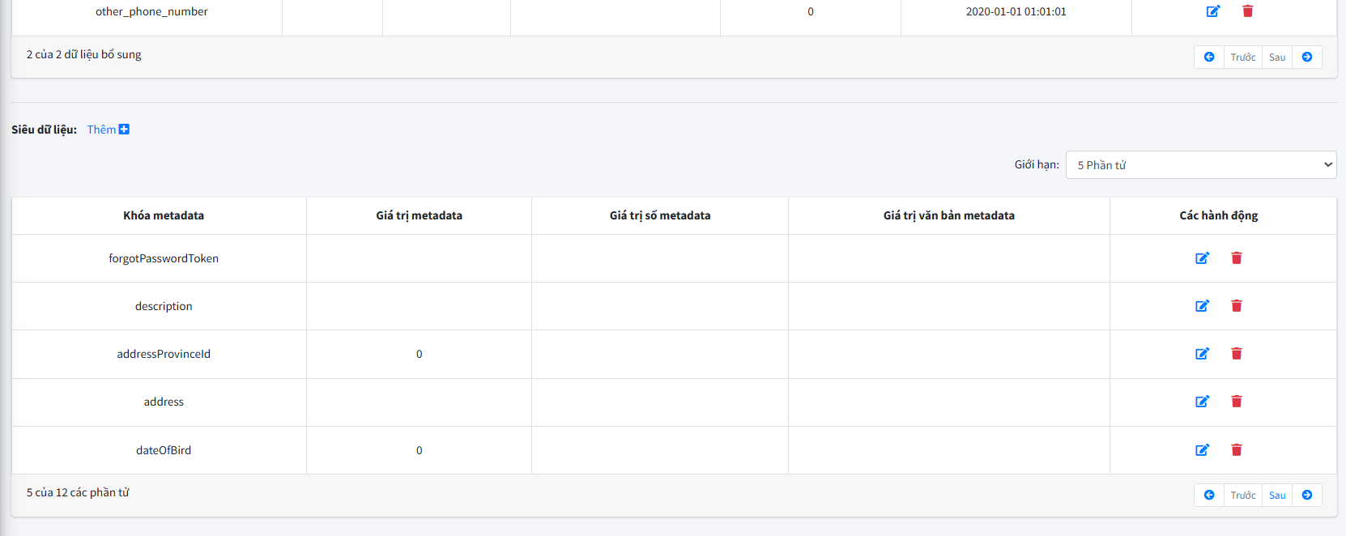Delete the other_phone_number row
1346x536 pixels.
(1248, 11)
